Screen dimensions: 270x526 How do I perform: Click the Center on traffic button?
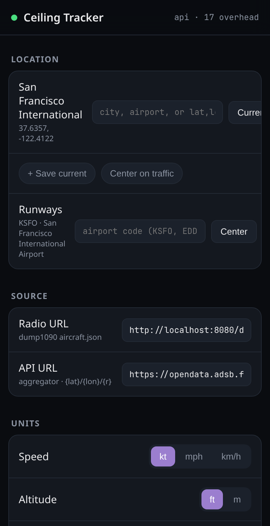click(142, 173)
